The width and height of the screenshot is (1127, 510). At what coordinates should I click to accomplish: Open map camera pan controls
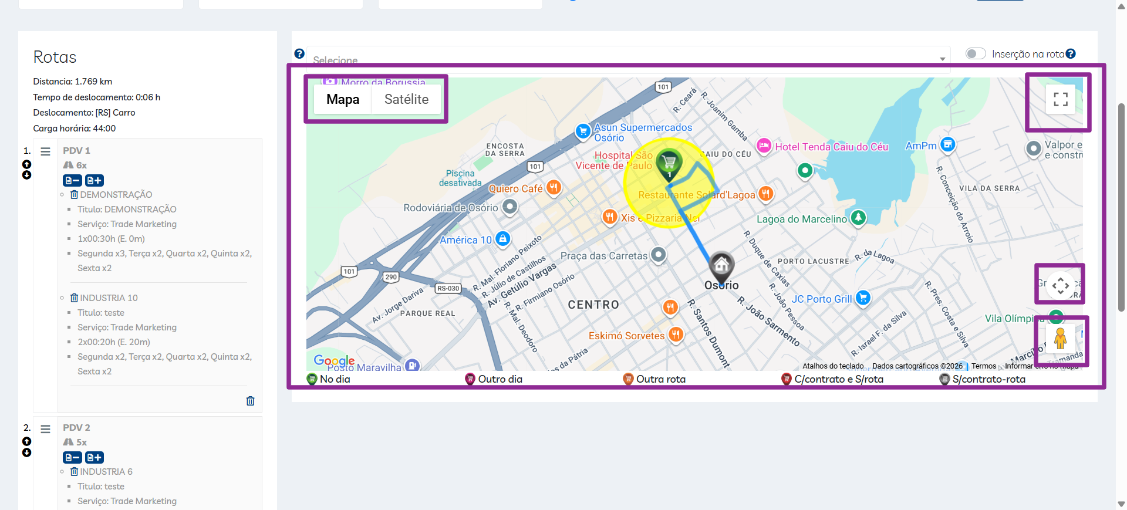click(1060, 286)
